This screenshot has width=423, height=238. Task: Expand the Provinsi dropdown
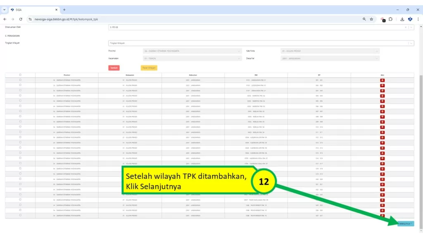pyautogui.click(x=192, y=51)
